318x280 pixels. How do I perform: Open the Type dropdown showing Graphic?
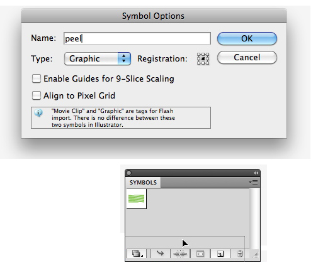tap(98, 59)
